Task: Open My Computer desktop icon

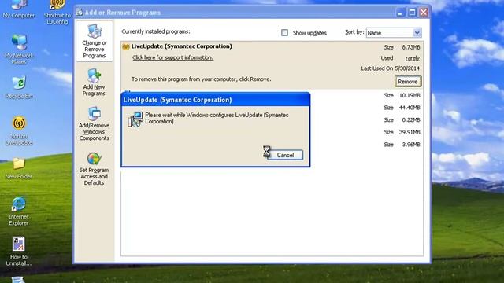Action: (x=19, y=9)
